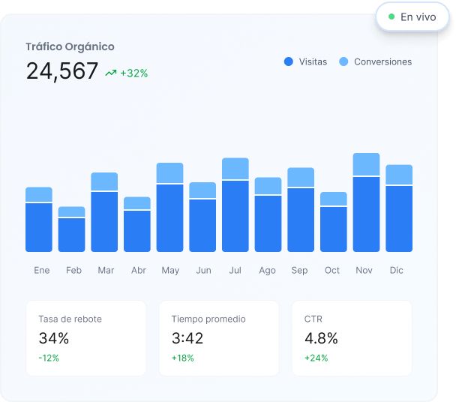This screenshot has height=402, width=459.
Task: Click the 24,567 total traffic number
Action: pos(62,71)
